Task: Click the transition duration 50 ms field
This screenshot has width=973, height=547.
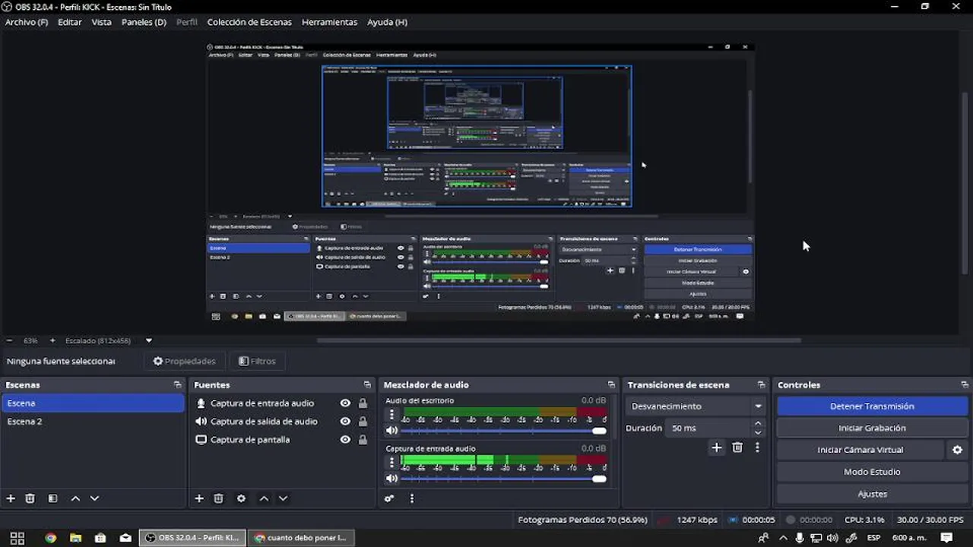Action: (707, 428)
